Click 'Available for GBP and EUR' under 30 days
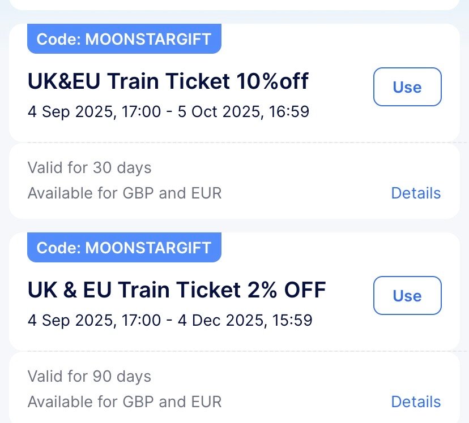 (125, 193)
